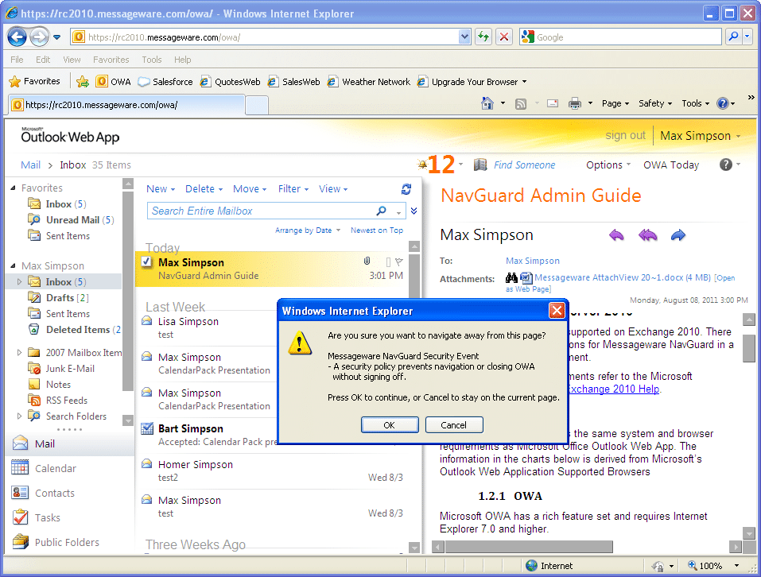This screenshot has height=577, width=761.
Task: Uncheck the NavGuard Admin Guide message checkbox
Action: (x=146, y=261)
